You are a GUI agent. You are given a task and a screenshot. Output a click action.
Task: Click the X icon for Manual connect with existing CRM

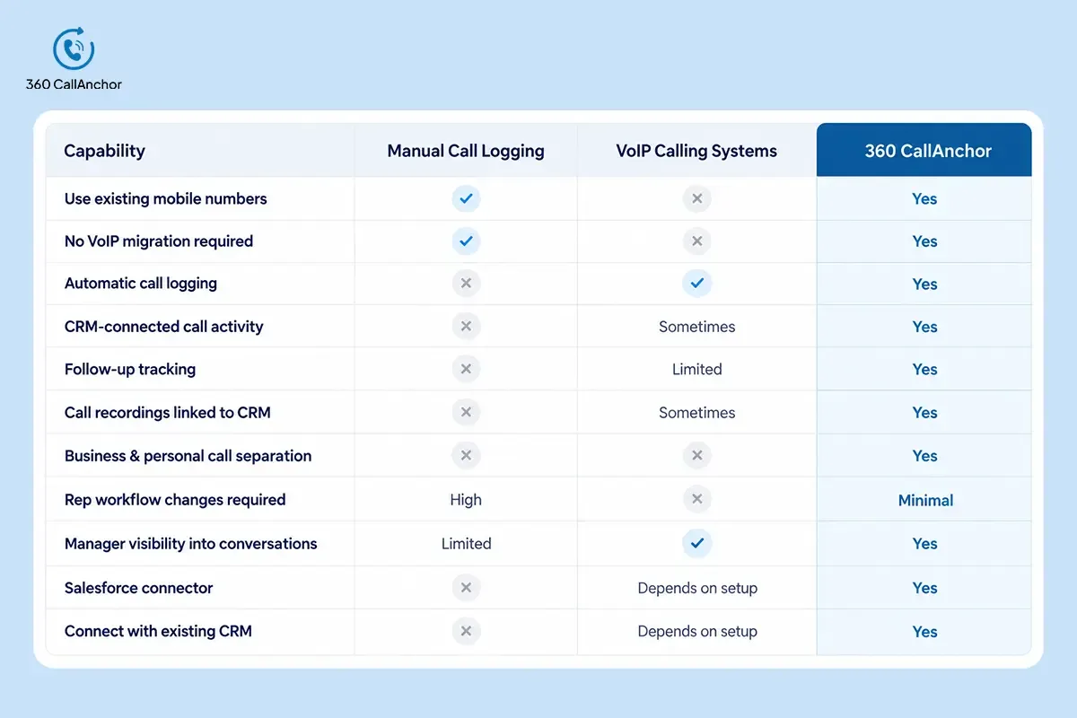point(466,631)
